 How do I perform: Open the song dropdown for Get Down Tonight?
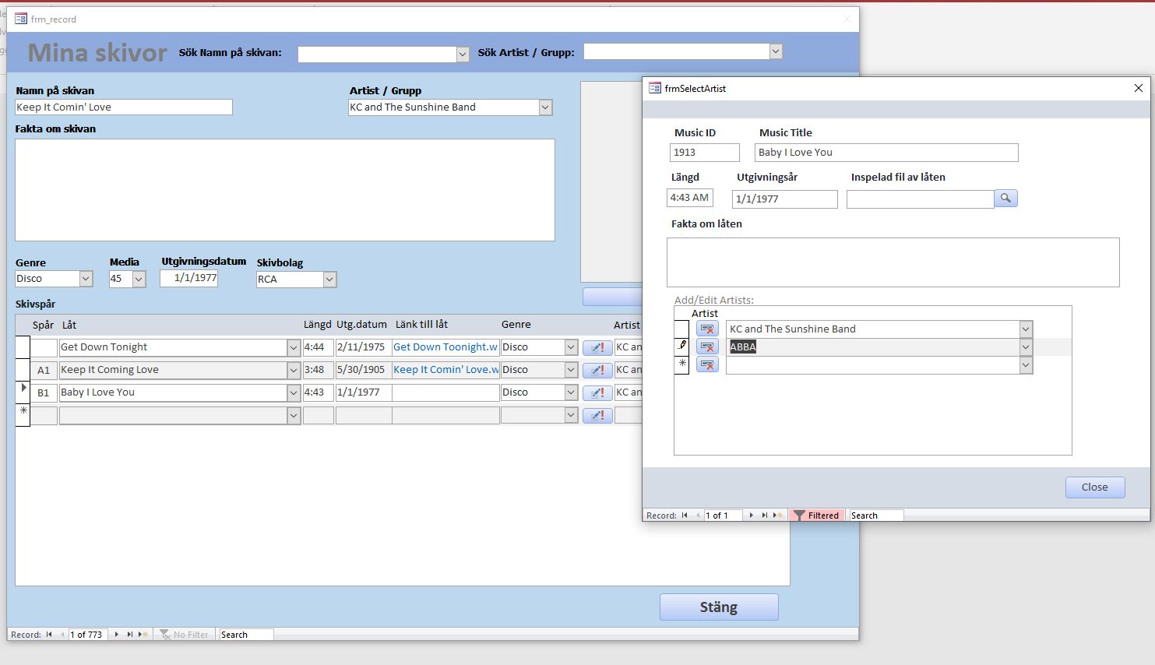294,347
